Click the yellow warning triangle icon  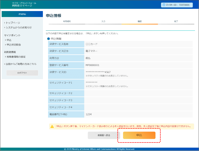(x=52, y=126)
